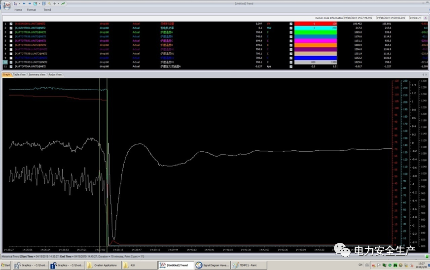Uncheck the row 2 GEVJT001 point checkbox
Viewport: 430px width, 270px height.
click(x=11, y=28)
